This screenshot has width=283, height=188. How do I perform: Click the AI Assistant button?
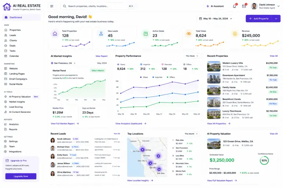coord(215,6)
